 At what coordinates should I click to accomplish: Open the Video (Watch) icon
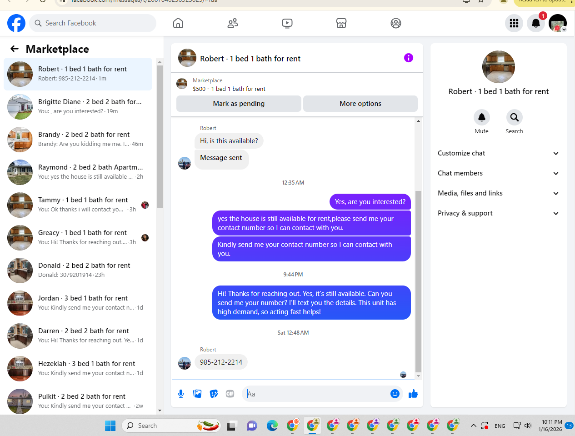[287, 23]
